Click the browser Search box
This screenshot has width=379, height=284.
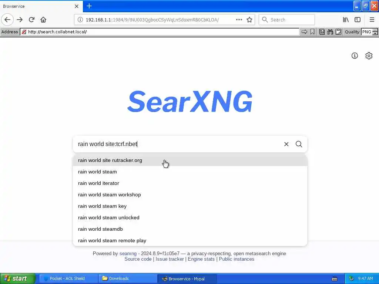[x=287, y=20]
